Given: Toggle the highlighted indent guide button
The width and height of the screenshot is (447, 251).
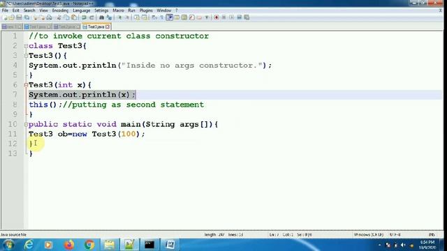Looking at the screenshot, I should (x=169, y=17).
